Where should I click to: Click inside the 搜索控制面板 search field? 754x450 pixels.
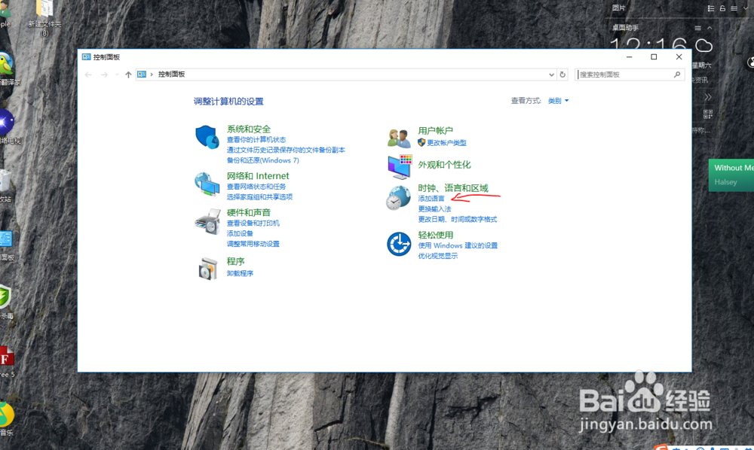point(626,74)
